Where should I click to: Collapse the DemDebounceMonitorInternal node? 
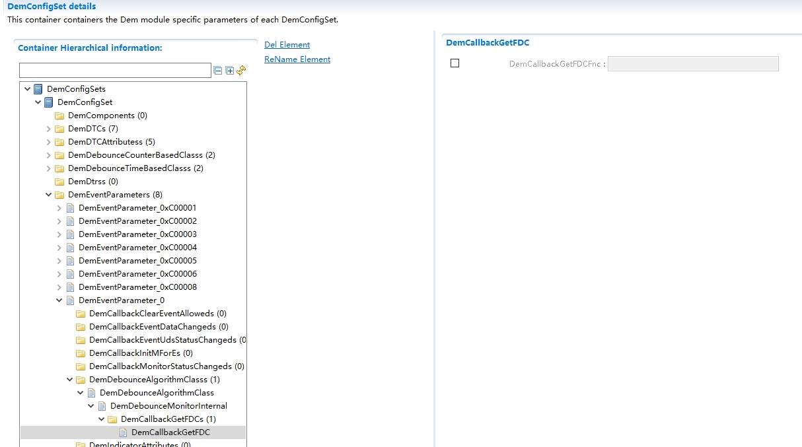tap(91, 405)
